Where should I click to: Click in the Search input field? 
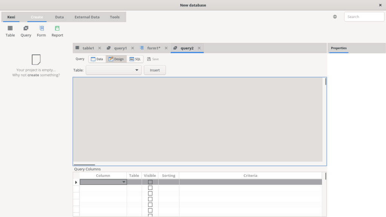pos(364,17)
